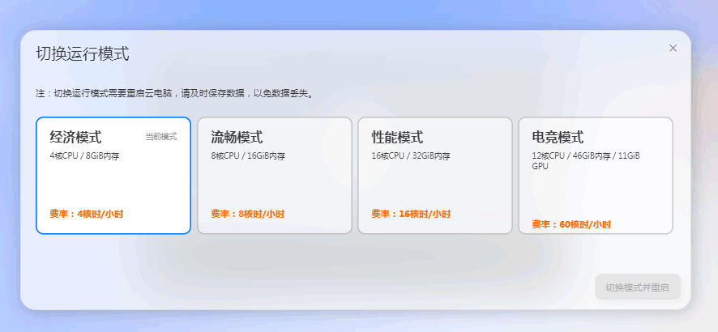Click the 切换模式并重启 button
Screen dimensions: 718x332
[637, 287]
